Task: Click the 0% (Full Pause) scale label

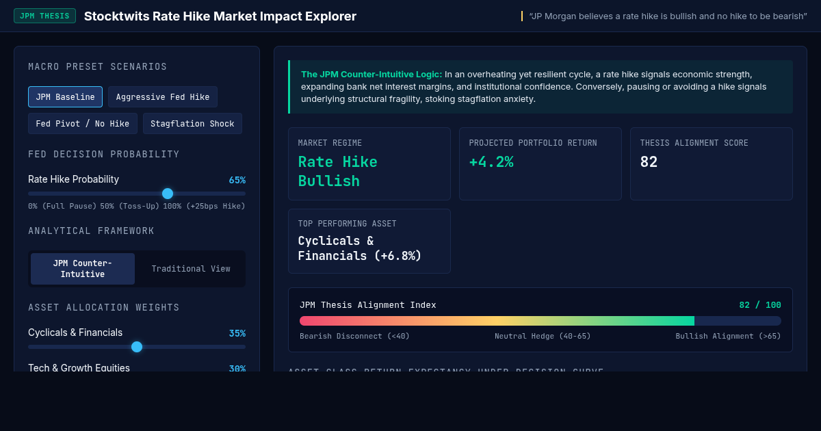Action: [x=62, y=206]
